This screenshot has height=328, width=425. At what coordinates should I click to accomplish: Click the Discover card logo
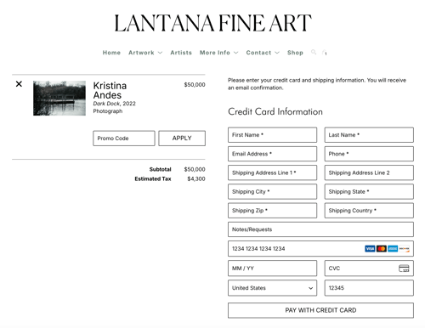click(404, 249)
